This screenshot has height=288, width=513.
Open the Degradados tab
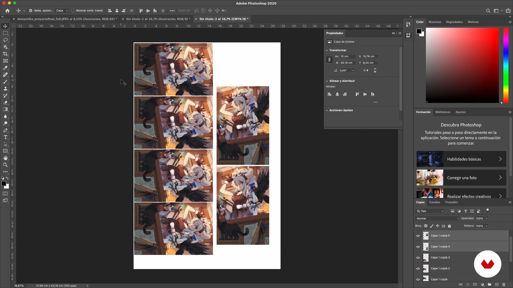point(454,22)
